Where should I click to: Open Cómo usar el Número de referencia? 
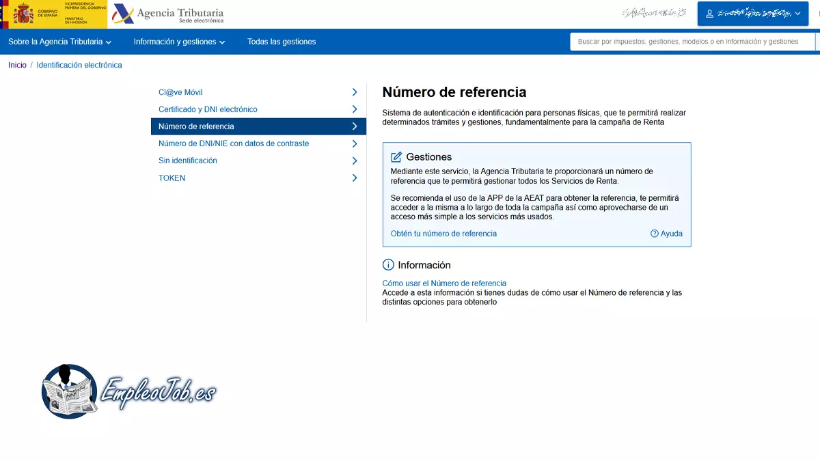tap(444, 283)
